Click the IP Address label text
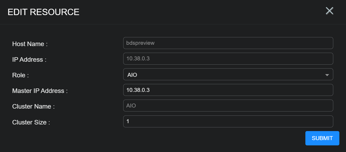Viewport: 346px width, 152px height. pyautogui.click(x=29, y=60)
